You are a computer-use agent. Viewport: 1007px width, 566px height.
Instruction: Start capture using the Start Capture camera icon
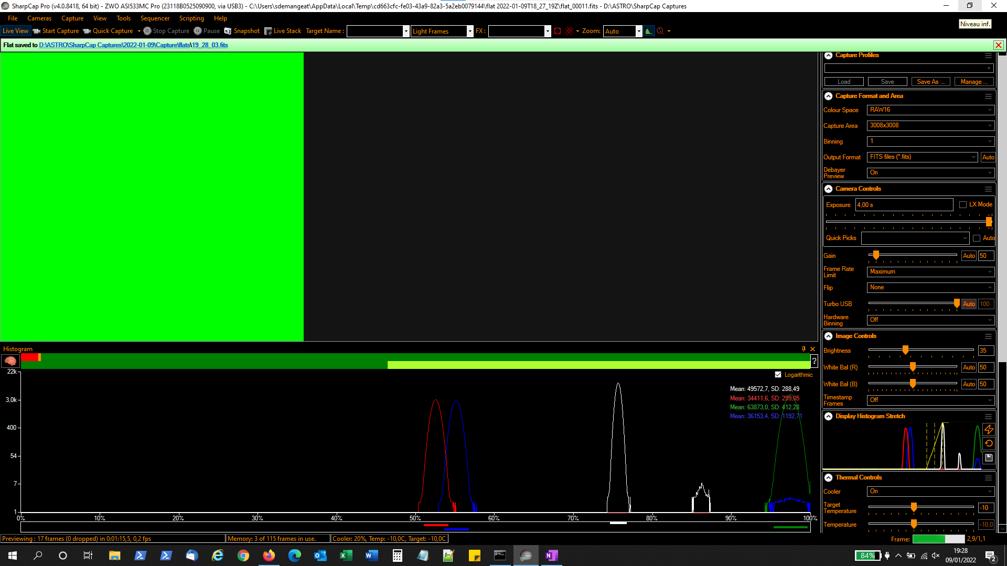pyautogui.click(x=37, y=31)
